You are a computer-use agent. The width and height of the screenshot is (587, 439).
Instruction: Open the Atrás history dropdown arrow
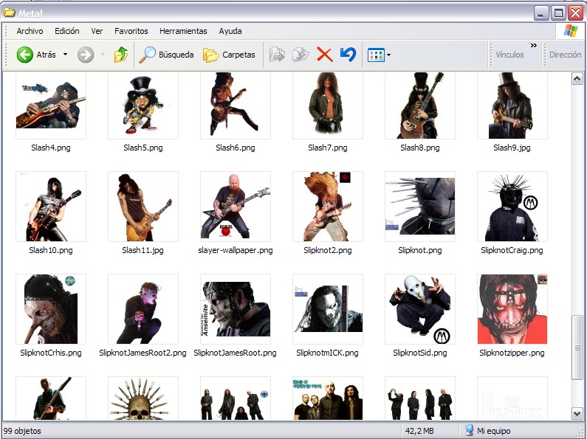[x=65, y=55]
